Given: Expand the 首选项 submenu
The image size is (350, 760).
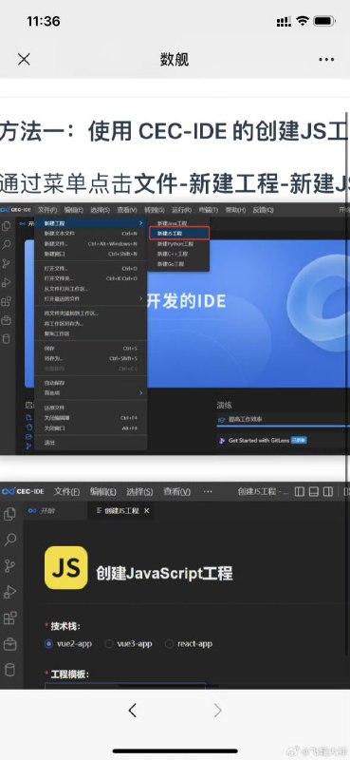Looking at the screenshot, I should [90, 392].
